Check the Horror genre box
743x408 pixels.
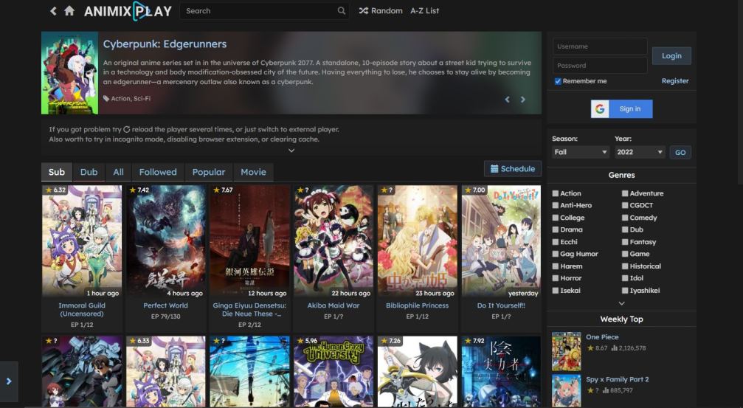pos(556,278)
